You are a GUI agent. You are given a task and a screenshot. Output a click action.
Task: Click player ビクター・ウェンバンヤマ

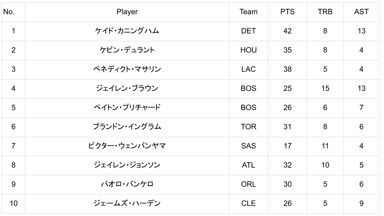[x=127, y=146]
